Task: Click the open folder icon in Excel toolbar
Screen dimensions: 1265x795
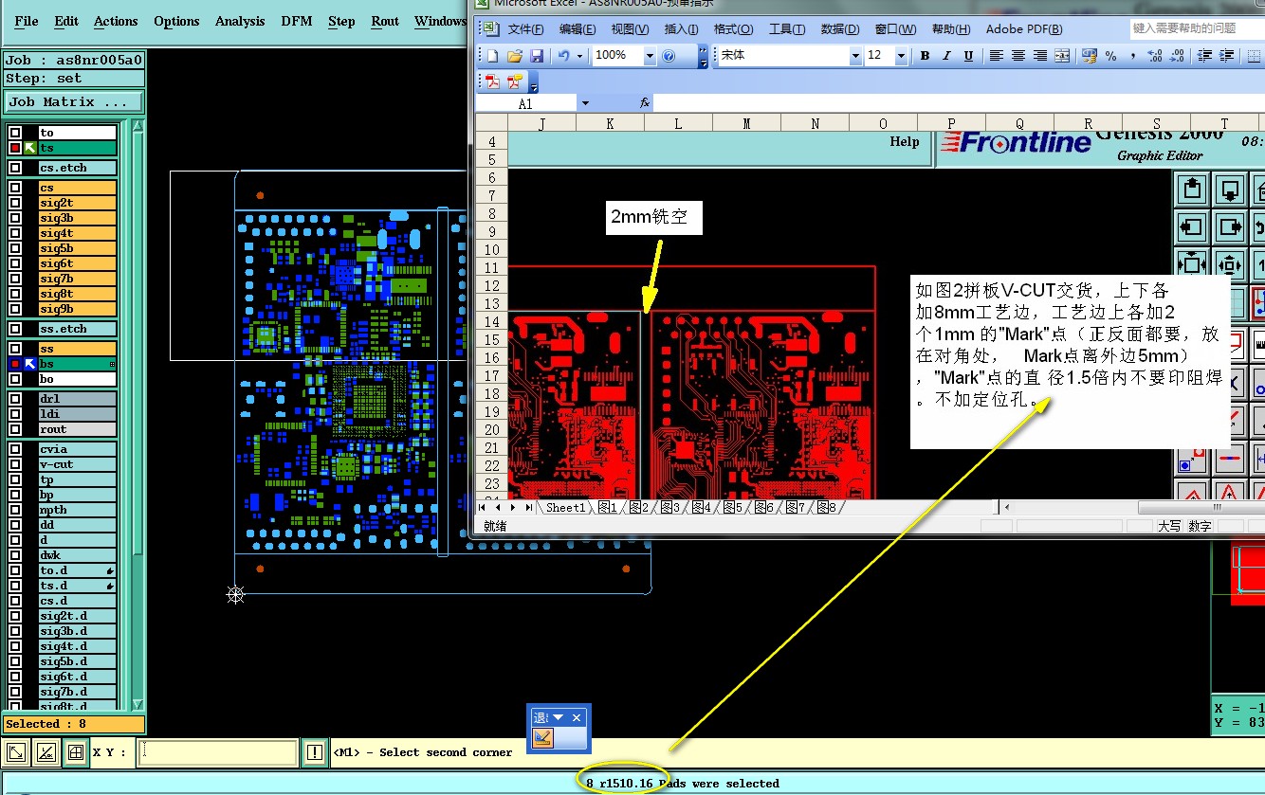Action: [x=515, y=56]
